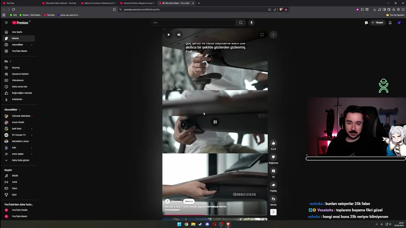Image resolution: width=406 pixels, height=228 pixels.
Task: Click the search magnifier button
Action: pos(240,22)
